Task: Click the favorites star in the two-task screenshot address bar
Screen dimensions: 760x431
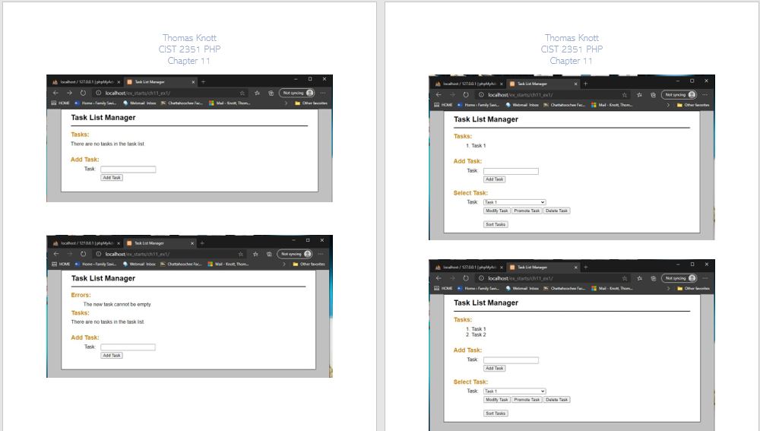Action: 625,278
